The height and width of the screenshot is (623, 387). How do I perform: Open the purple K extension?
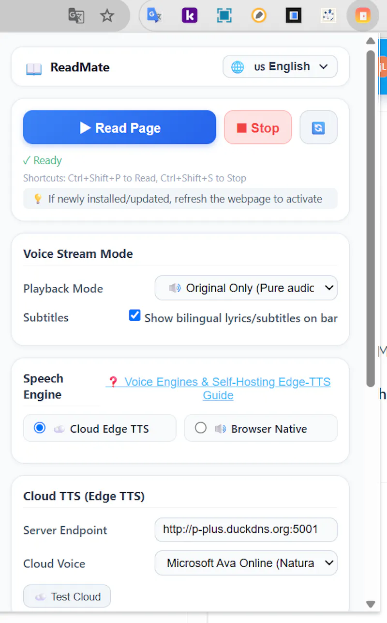[x=190, y=16]
